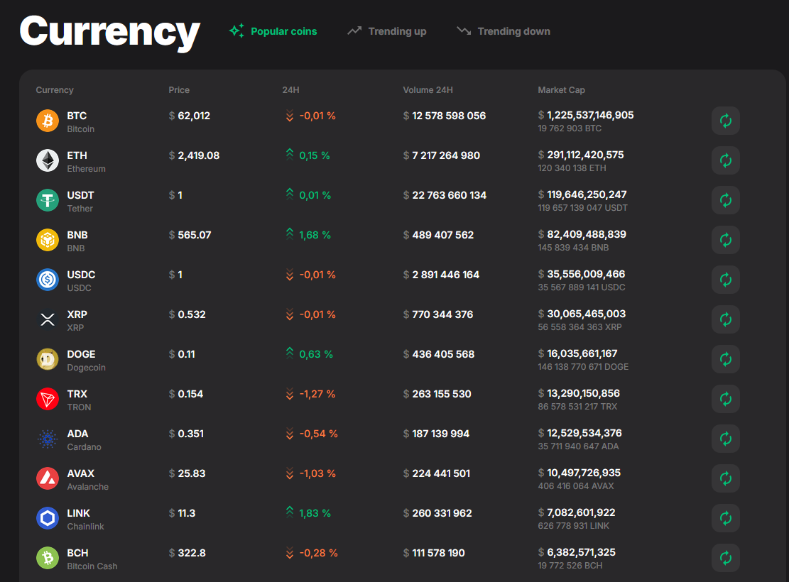Click the Currency column header
This screenshot has height=582, width=789.
(55, 90)
